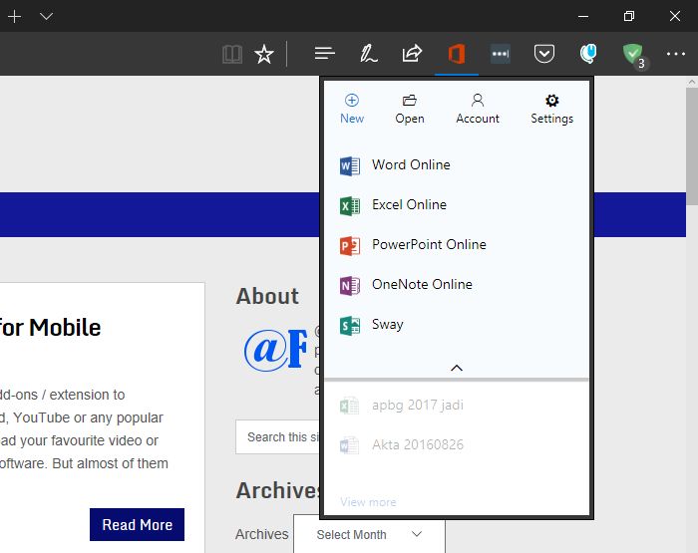Image resolution: width=698 pixels, height=553 pixels.
Task: Collapse the app list with chevron
Action: click(457, 368)
